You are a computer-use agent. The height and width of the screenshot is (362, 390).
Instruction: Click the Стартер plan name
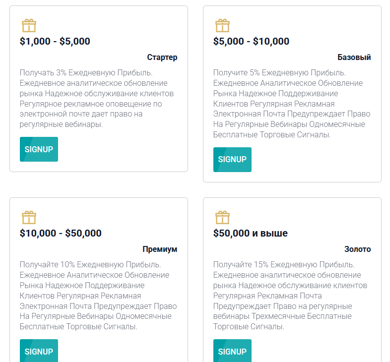point(162,57)
